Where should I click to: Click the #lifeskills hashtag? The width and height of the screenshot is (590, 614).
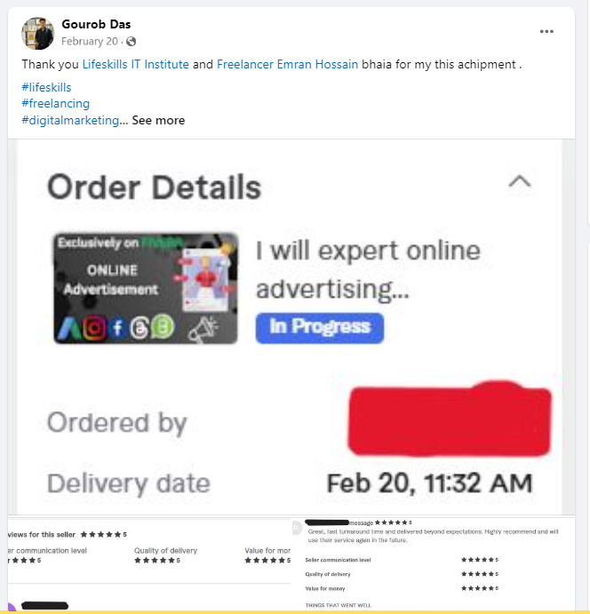(x=46, y=87)
